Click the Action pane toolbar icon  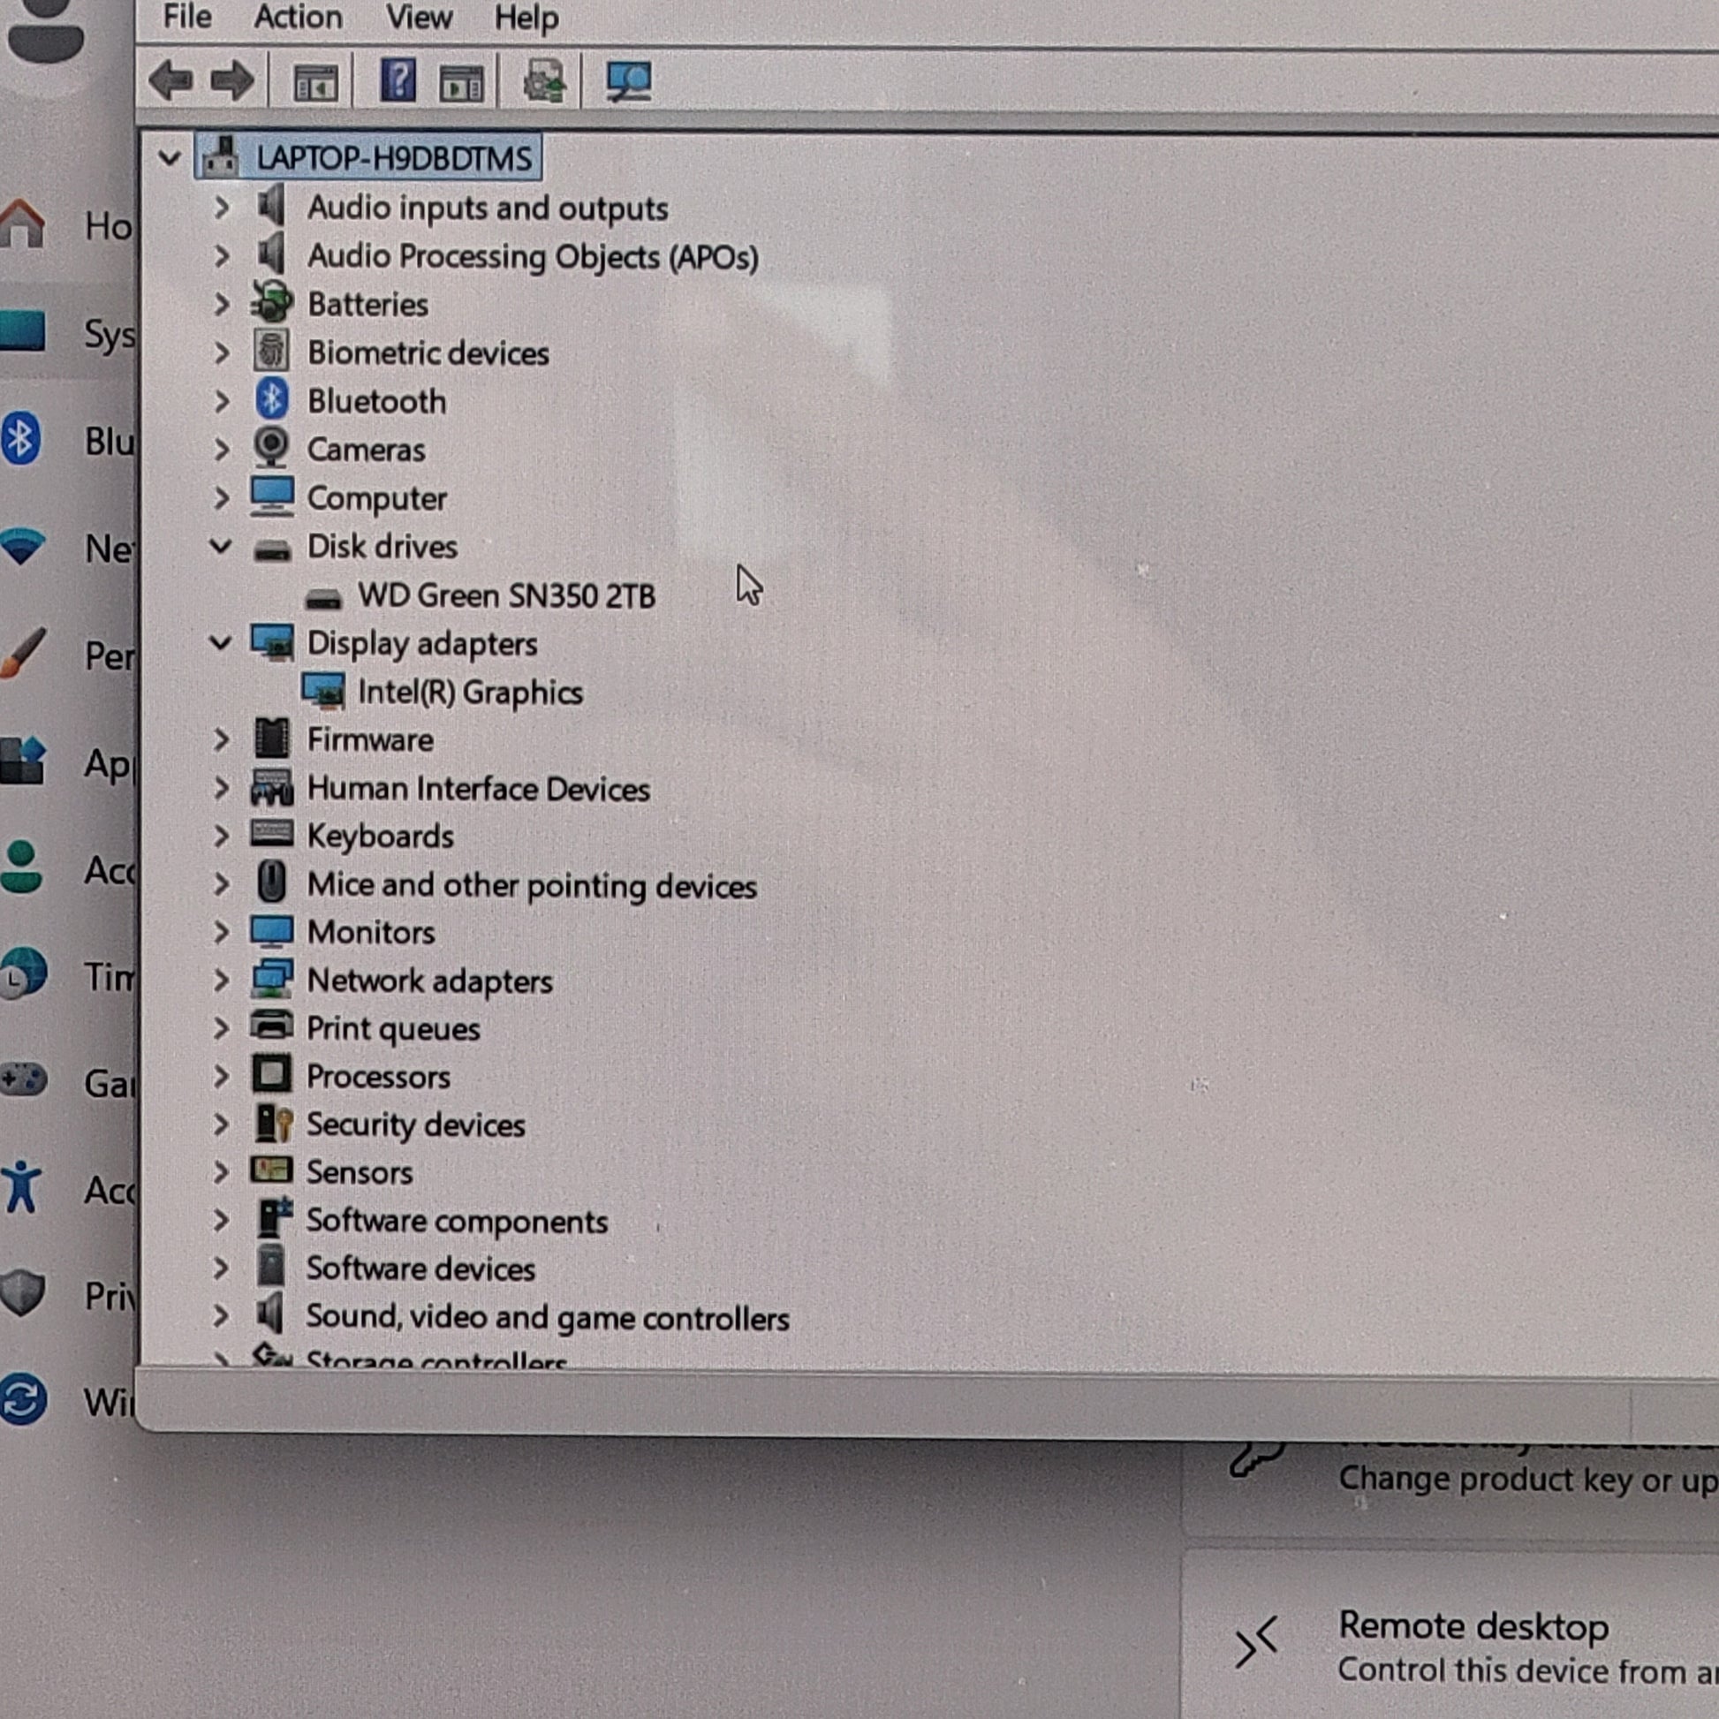[461, 83]
